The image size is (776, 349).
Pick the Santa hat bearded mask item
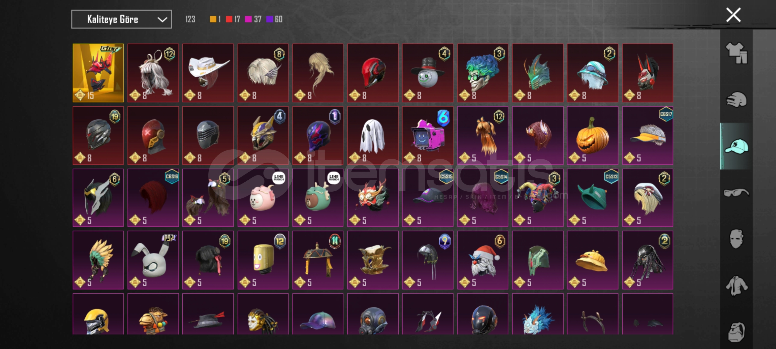(x=483, y=260)
